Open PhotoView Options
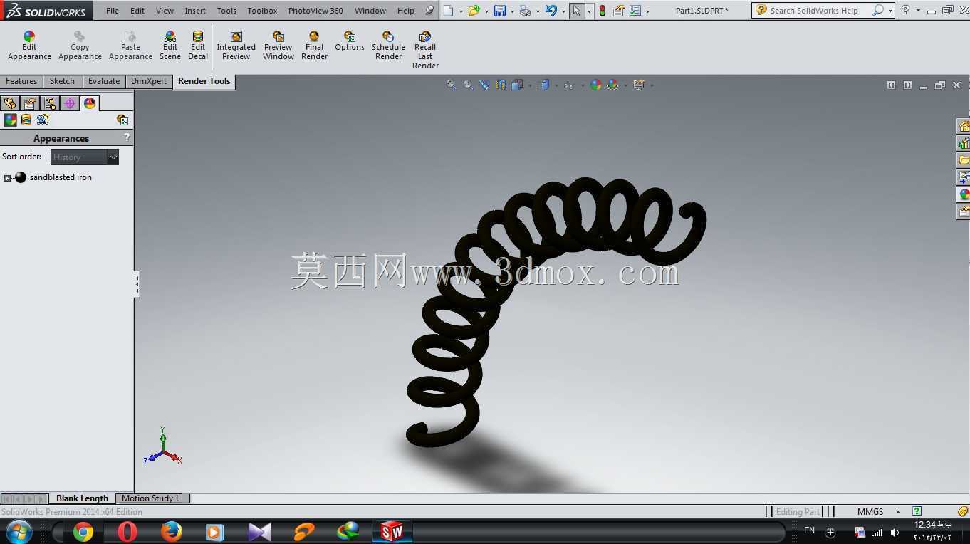 coord(350,41)
